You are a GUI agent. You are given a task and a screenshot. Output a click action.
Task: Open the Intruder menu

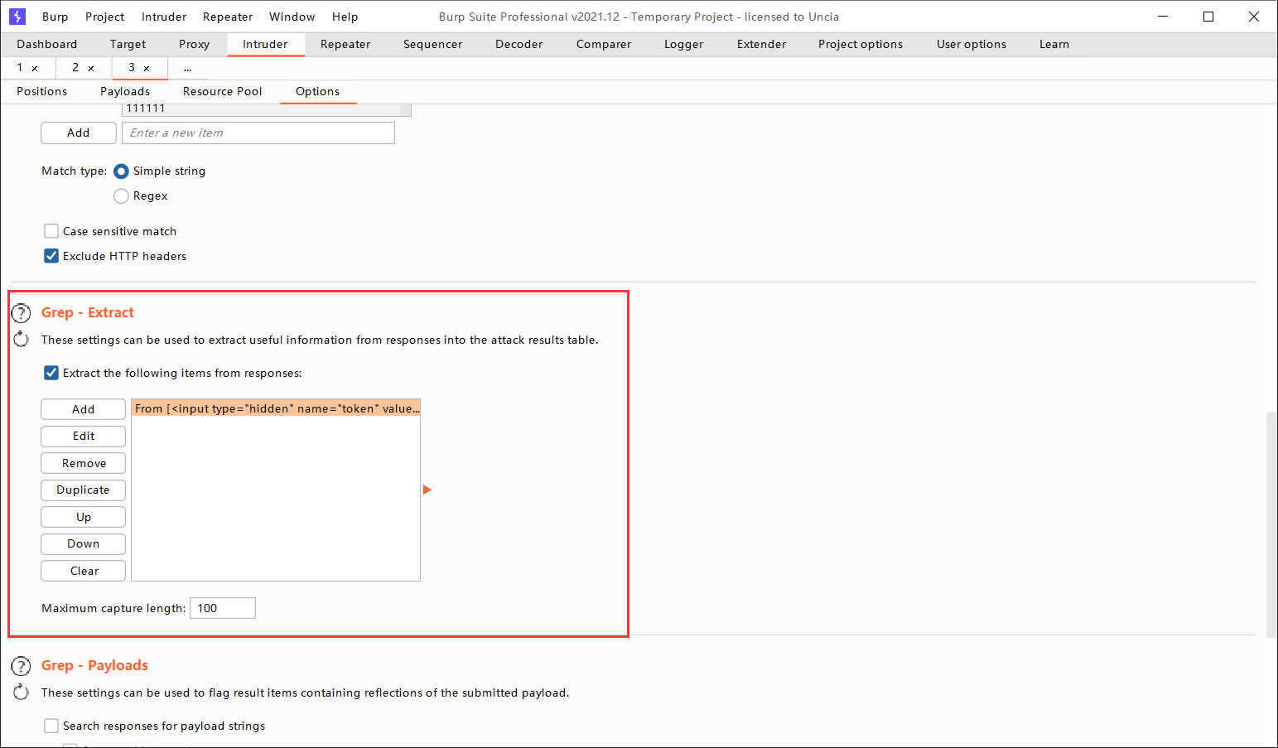click(x=164, y=17)
